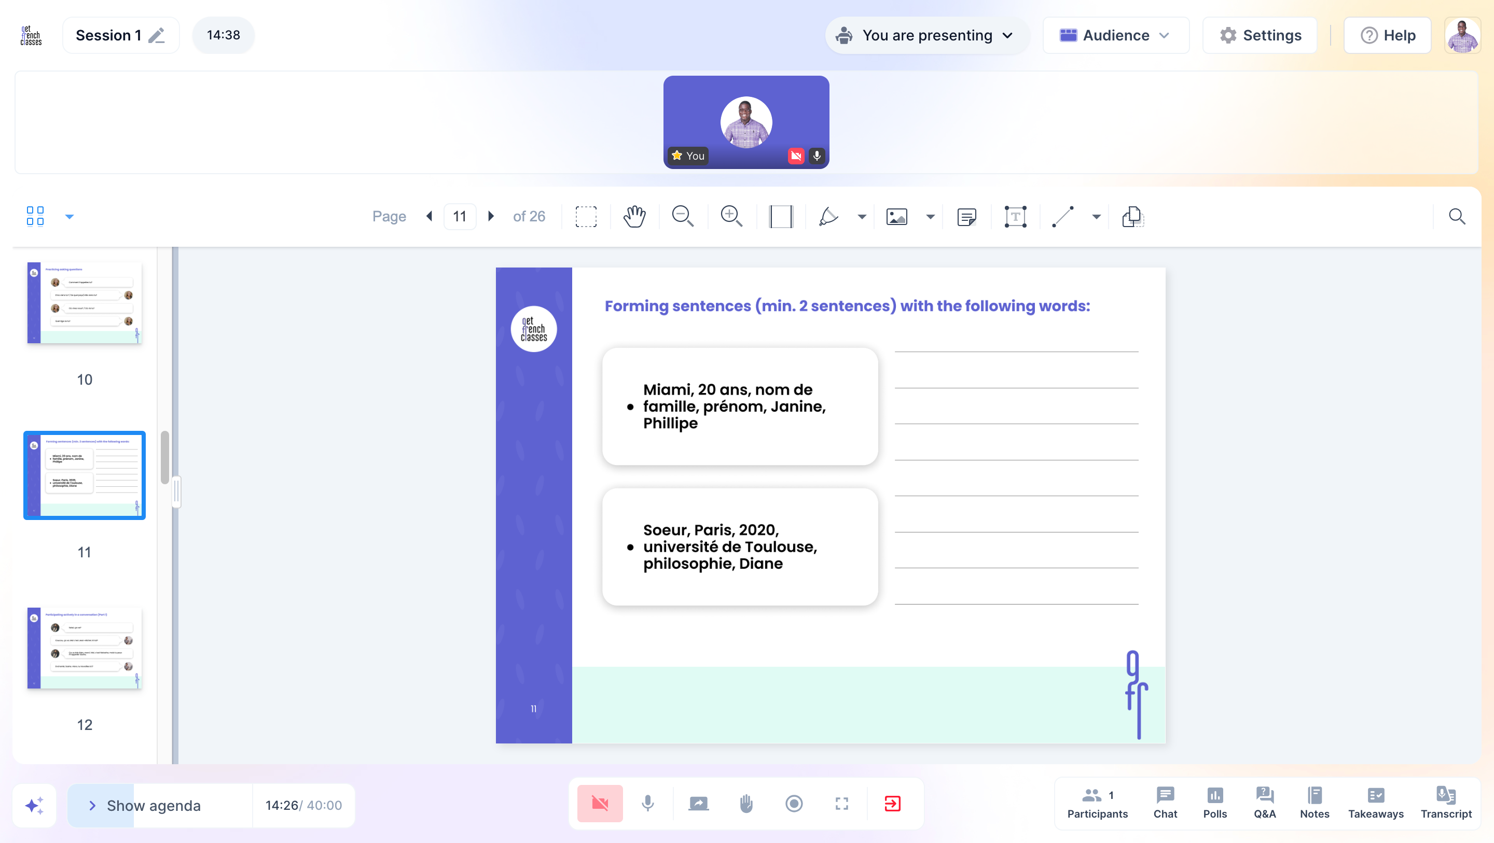Viewport: 1494px width, 843px height.
Task: Open the Q&A tab
Action: tap(1264, 803)
